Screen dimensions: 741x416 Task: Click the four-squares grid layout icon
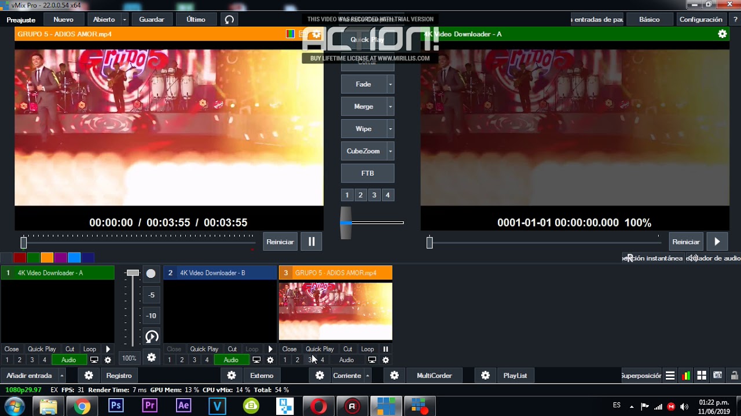coord(702,376)
